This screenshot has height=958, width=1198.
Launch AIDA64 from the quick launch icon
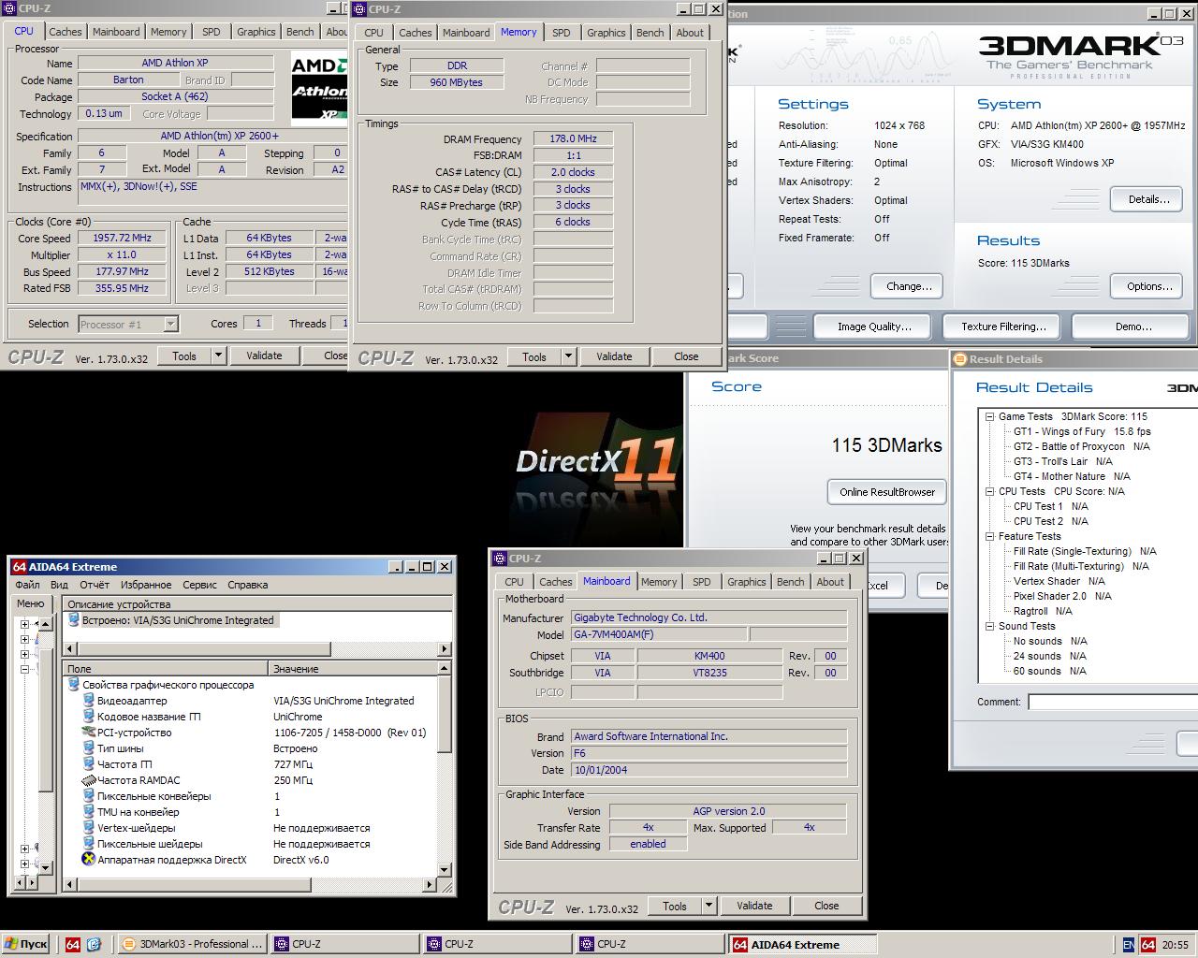click(x=73, y=945)
